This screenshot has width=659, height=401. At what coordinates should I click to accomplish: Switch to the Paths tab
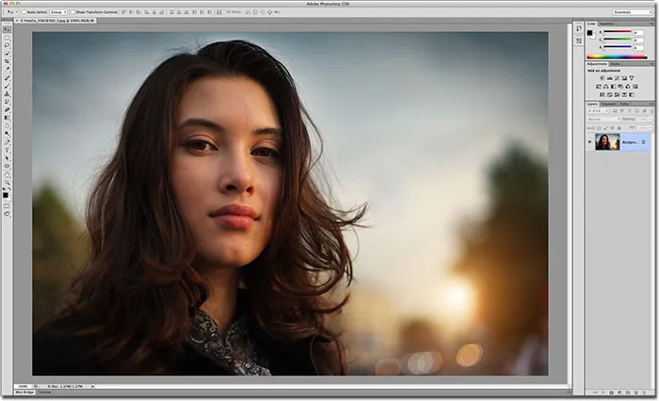pyautogui.click(x=624, y=104)
